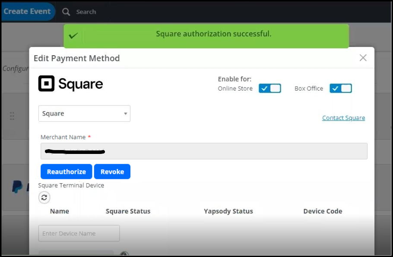Click the info icon below the device name field

click(124, 255)
